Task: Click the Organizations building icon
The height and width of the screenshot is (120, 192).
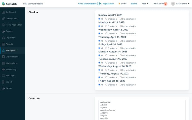Action: coord(3,57)
